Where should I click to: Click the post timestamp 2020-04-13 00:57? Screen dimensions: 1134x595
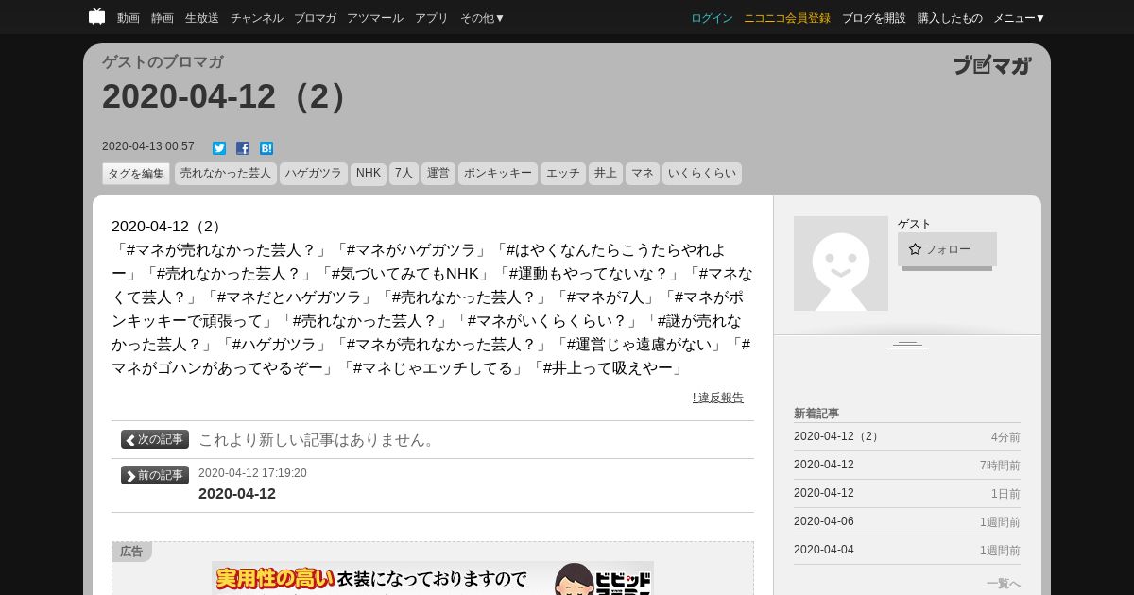148,146
